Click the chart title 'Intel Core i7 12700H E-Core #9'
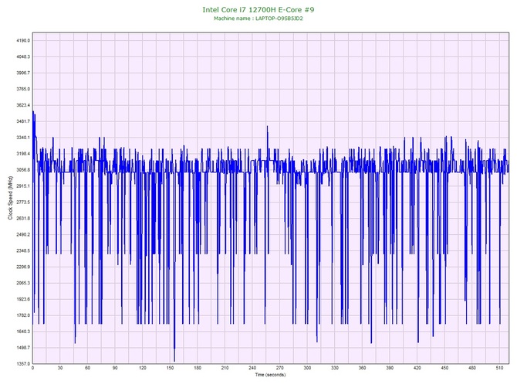Image resolution: width=517 pixels, height=388 pixels. point(258,9)
